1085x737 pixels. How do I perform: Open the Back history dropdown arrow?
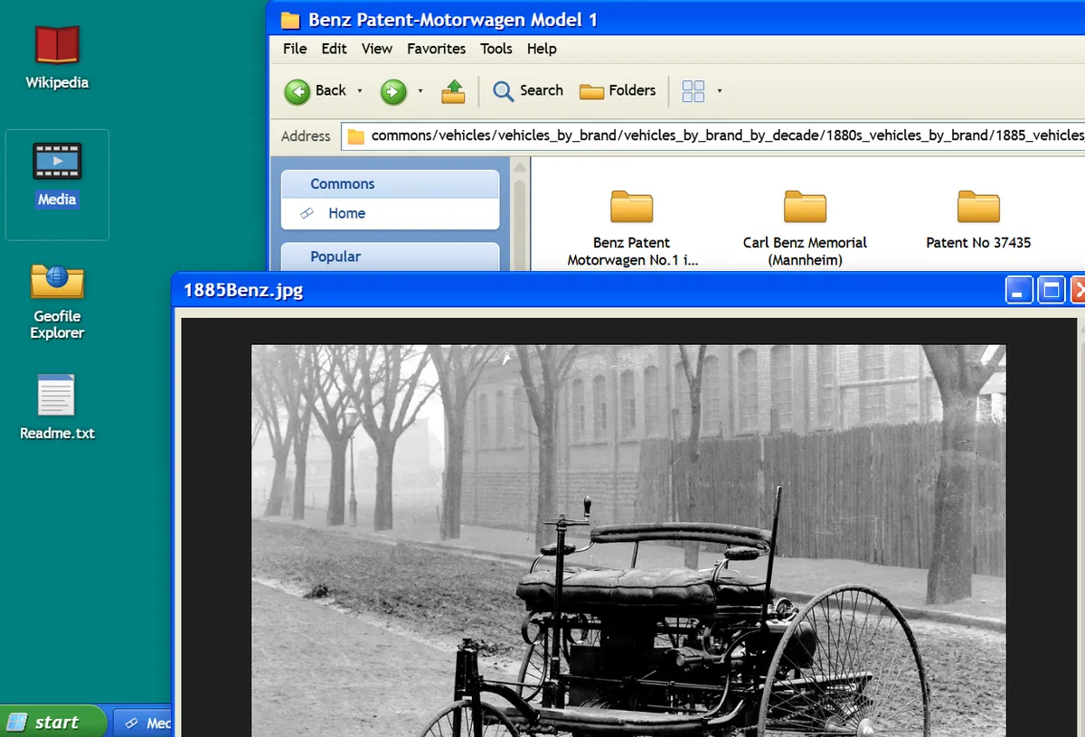click(x=360, y=91)
